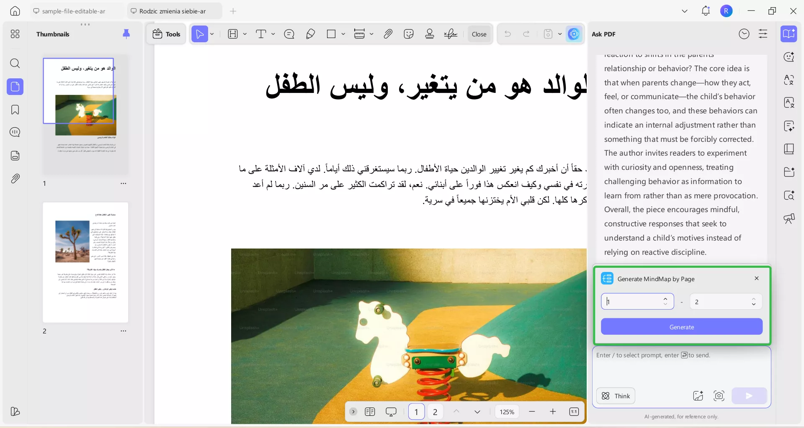
Task: Close the annotation toolbar with Close button
Action: click(479, 34)
